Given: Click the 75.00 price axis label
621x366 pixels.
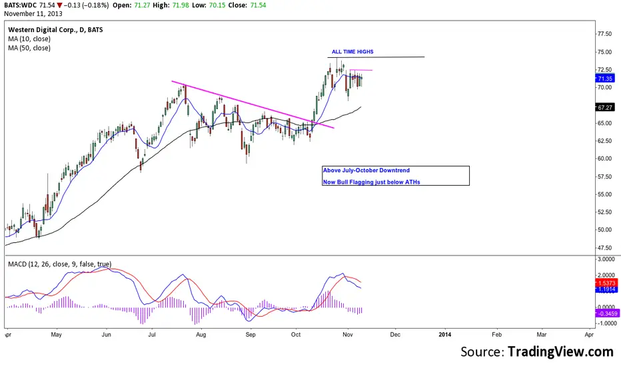Looking at the screenshot, I should [604, 52].
